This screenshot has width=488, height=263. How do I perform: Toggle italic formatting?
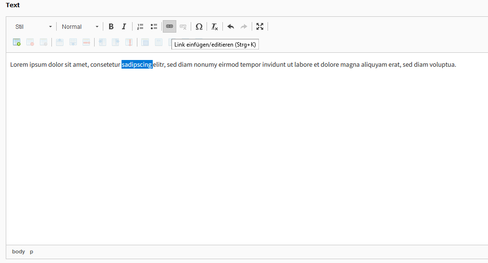[x=124, y=26]
